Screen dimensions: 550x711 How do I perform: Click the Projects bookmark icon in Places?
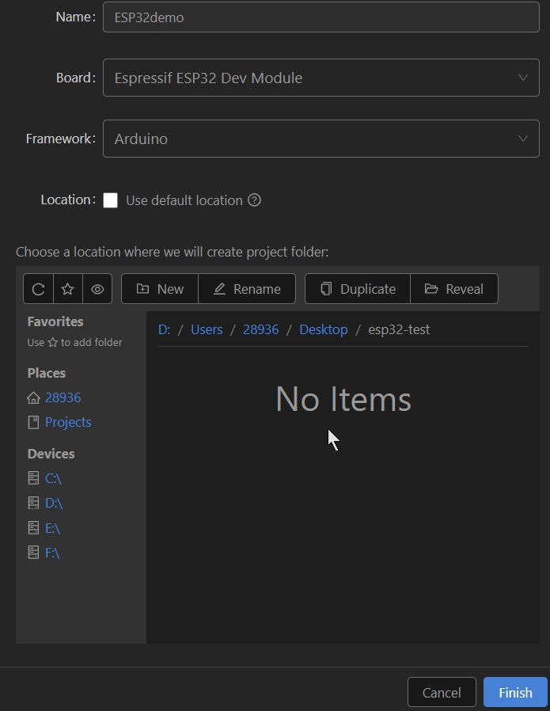[x=33, y=422]
